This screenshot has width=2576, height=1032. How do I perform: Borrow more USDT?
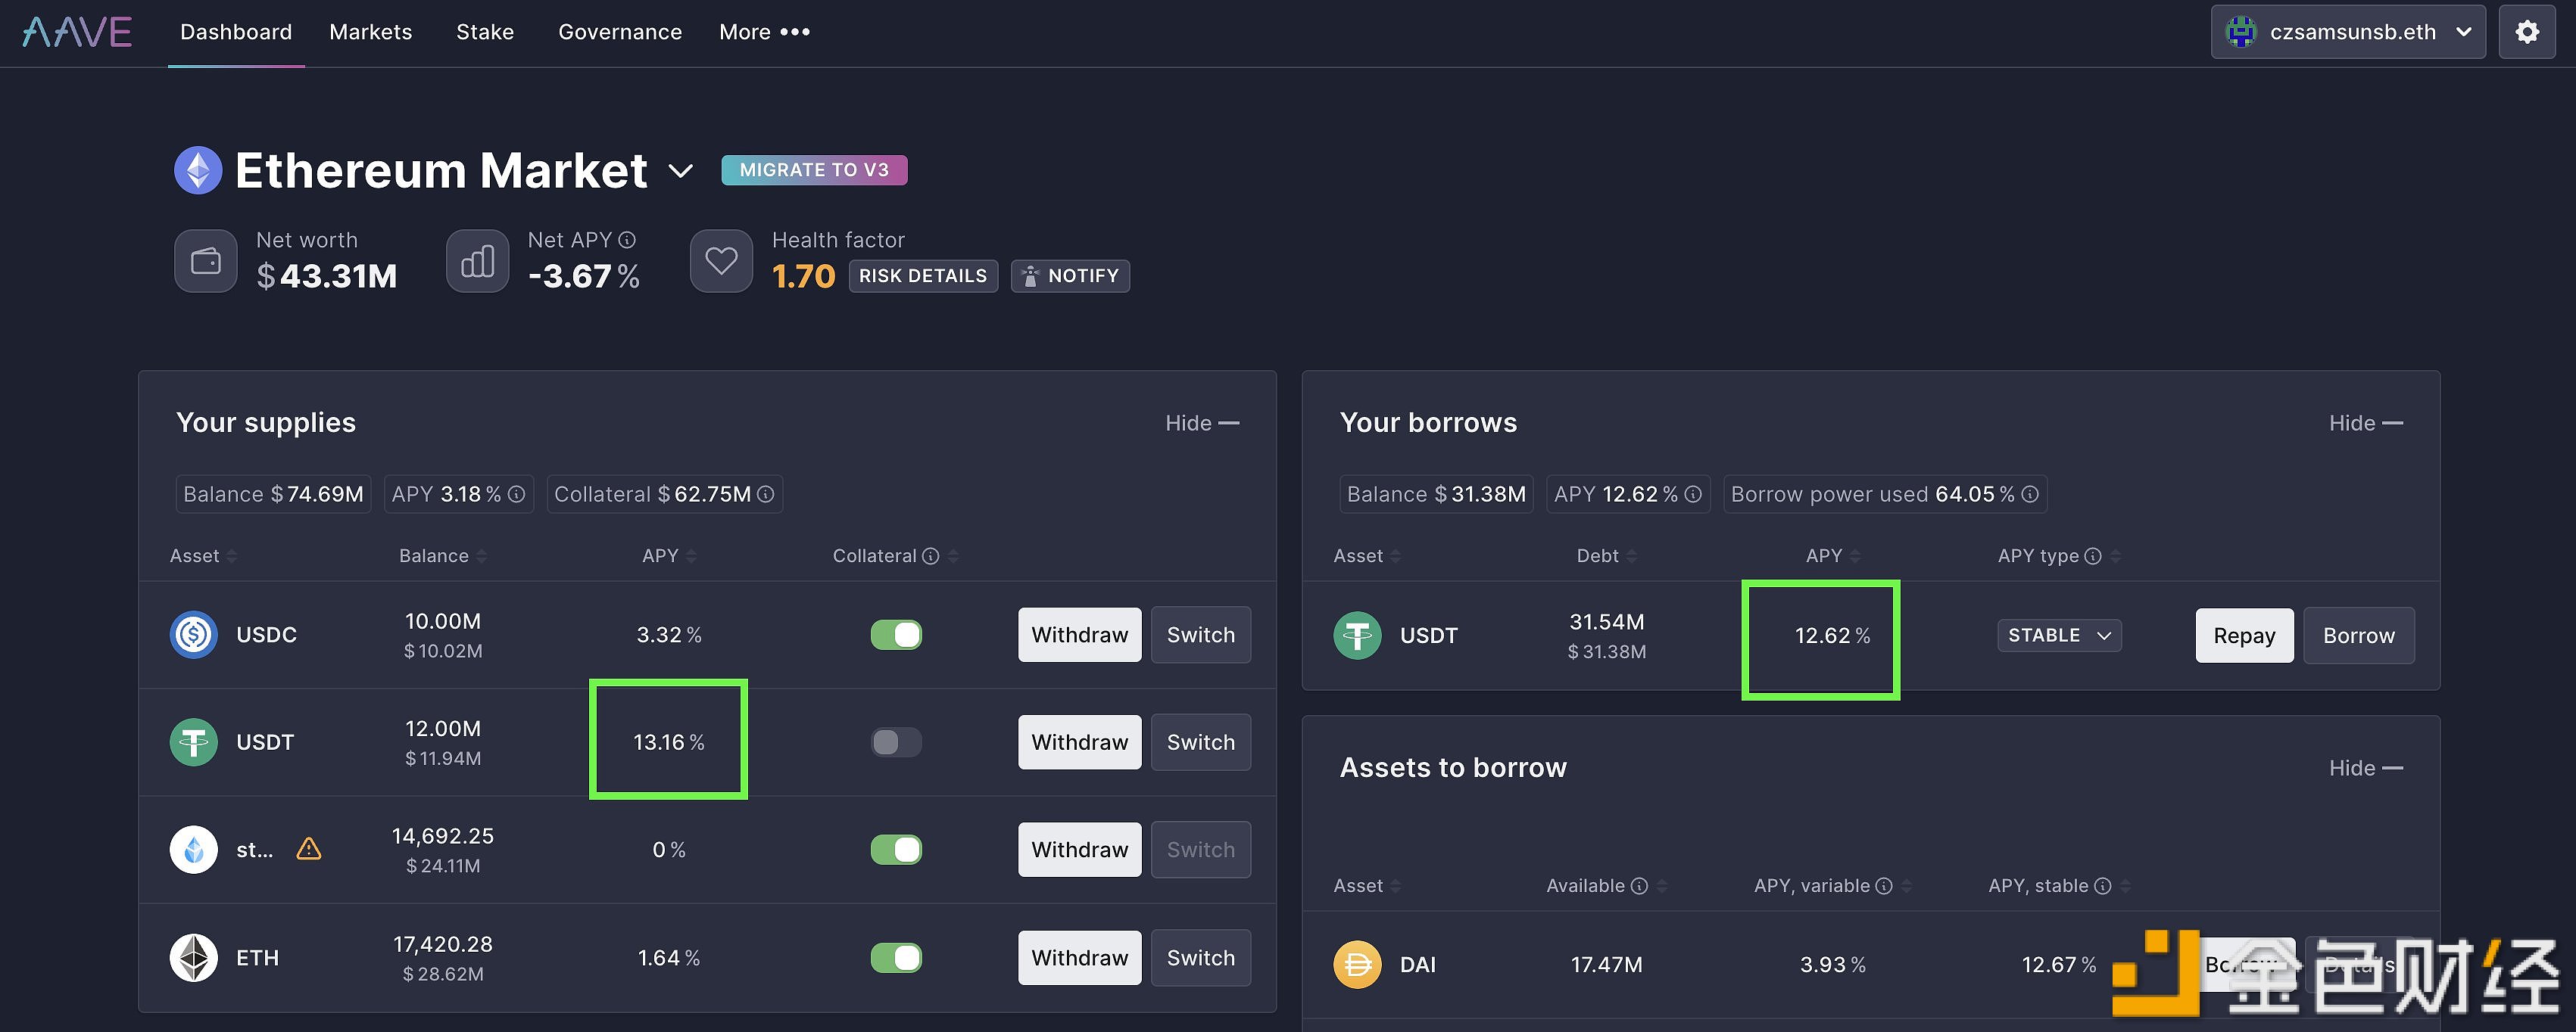[2358, 636]
